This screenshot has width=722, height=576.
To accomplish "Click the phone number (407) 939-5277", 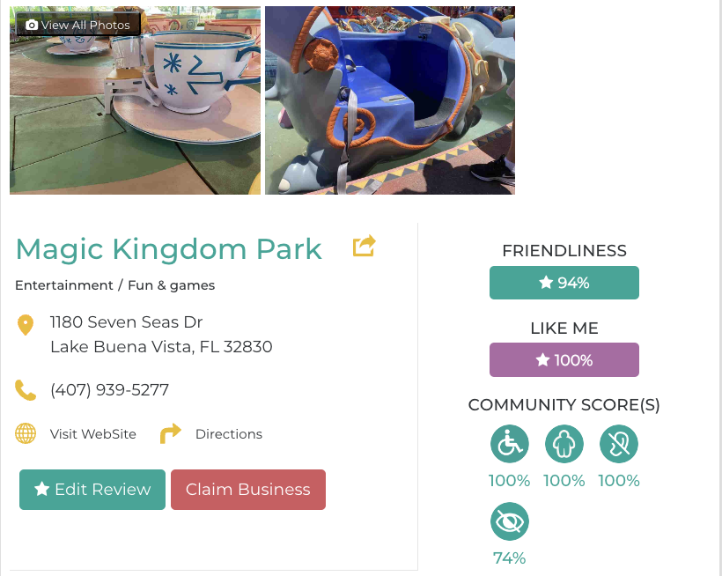I will (109, 390).
